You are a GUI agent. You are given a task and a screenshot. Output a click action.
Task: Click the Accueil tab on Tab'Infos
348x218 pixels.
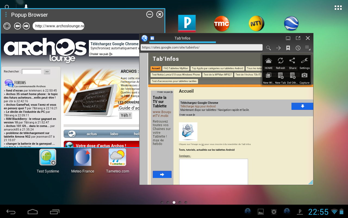click(x=156, y=68)
